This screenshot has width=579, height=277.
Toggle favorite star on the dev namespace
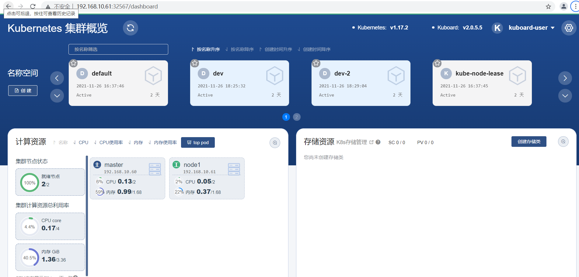coord(194,63)
